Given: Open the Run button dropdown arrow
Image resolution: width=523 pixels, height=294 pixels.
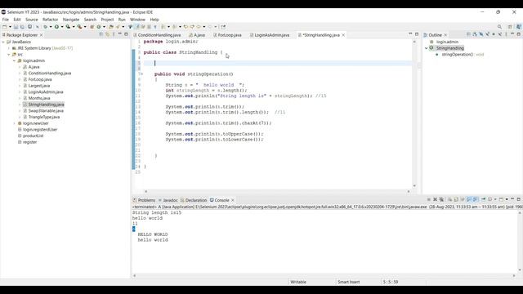Looking at the screenshot, I should (62, 27).
